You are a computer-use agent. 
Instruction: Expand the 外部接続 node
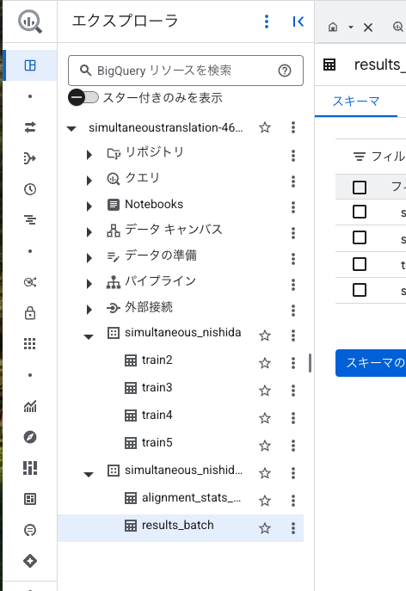[x=89, y=310]
